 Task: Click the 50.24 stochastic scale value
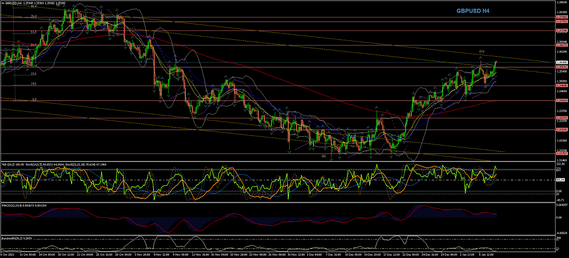pos(560,180)
